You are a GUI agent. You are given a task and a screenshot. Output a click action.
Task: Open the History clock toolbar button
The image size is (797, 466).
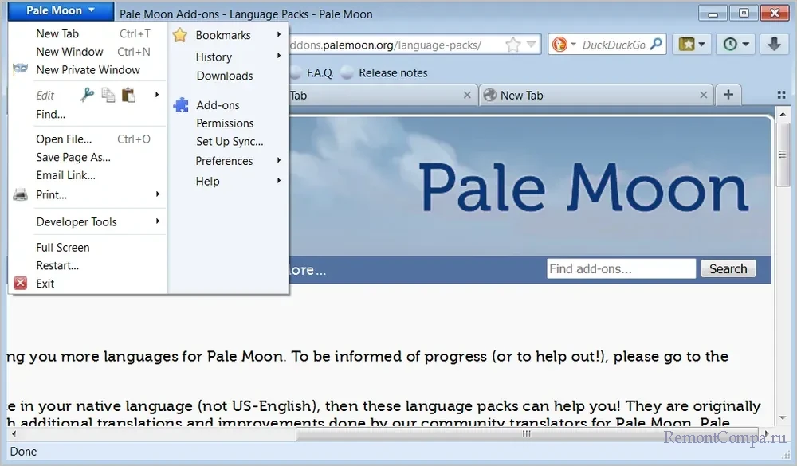coord(736,45)
